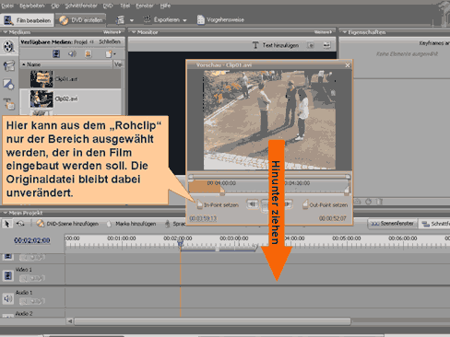Open the Bearbeiten menu
This screenshot has width=450, height=337.
[x=31, y=6]
